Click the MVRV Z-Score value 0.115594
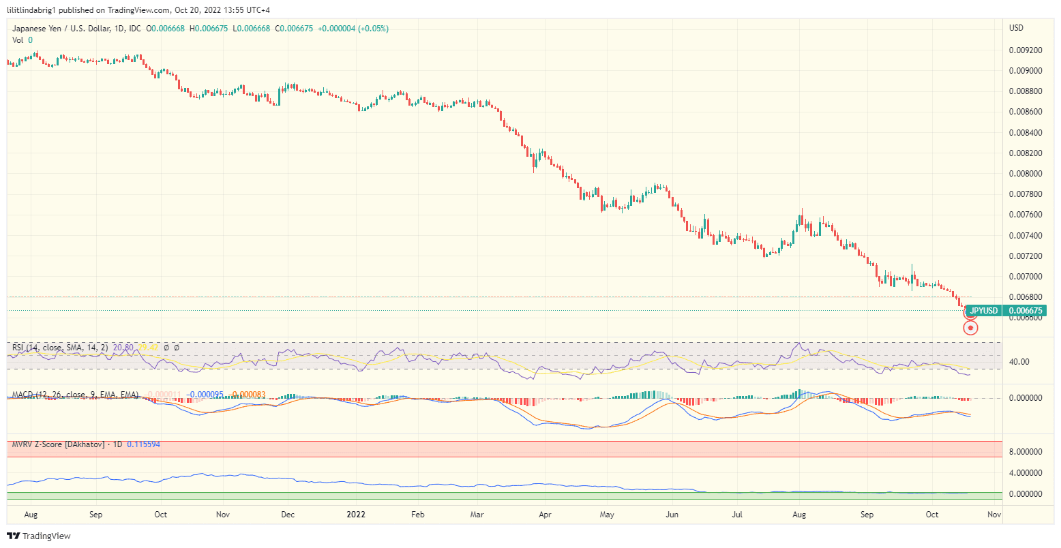Image resolution: width=1061 pixels, height=548 pixels. click(143, 444)
